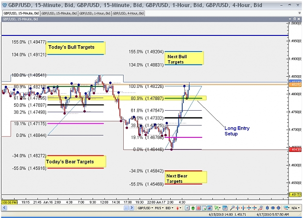Image resolution: width=303 pixels, height=218 pixels.
Task: Click the yellow 1.4517 price tag on axis
Action: point(295,194)
